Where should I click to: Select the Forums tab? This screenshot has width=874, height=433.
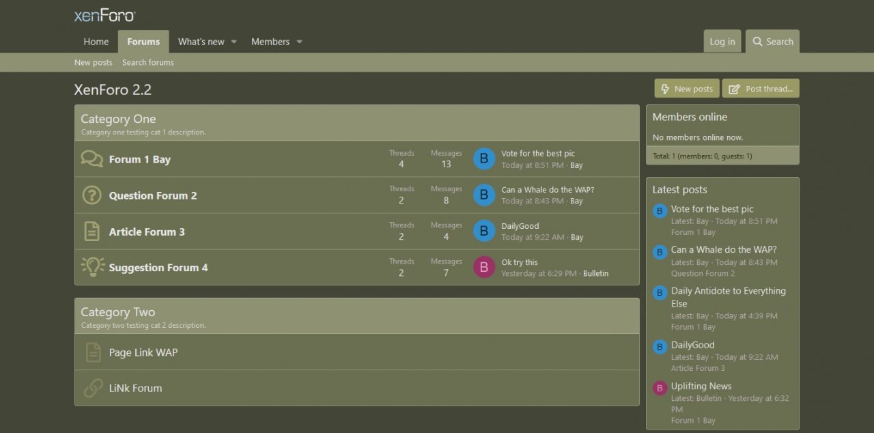[x=143, y=42]
